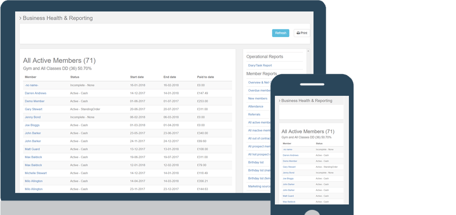Click Jenny Bond in the desktop table
The height and width of the screenshot is (215, 456).
pyautogui.click(x=33, y=117)
